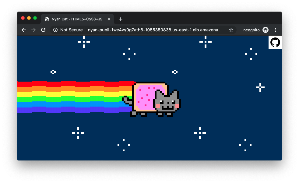Click the yellow minimize window button
This screenshot has height=183, width=299.
(29, 18)
